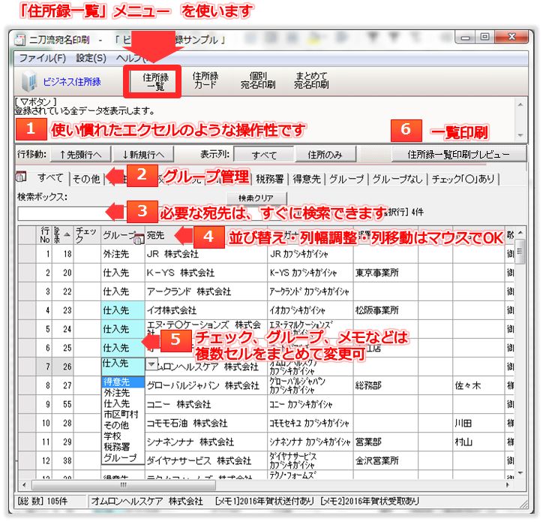Select the その他 group tab

pos(86,179)
